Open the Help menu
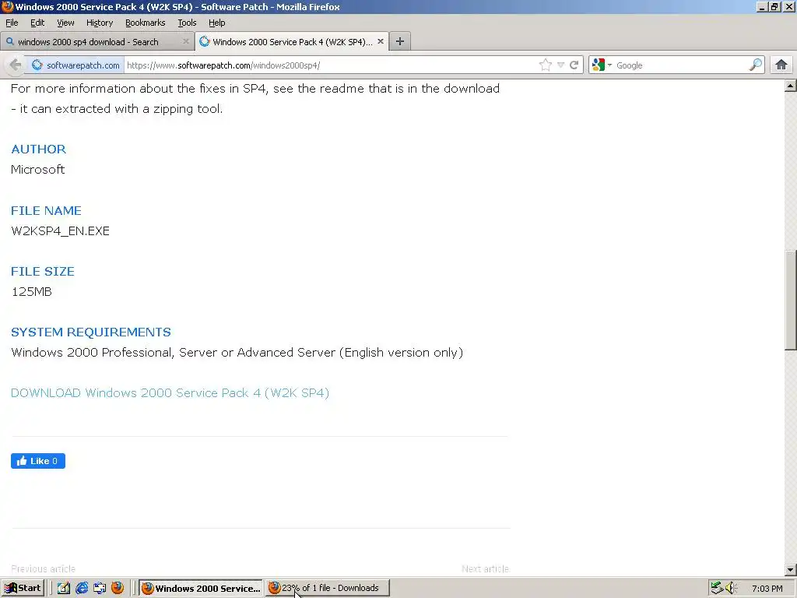 217,23
